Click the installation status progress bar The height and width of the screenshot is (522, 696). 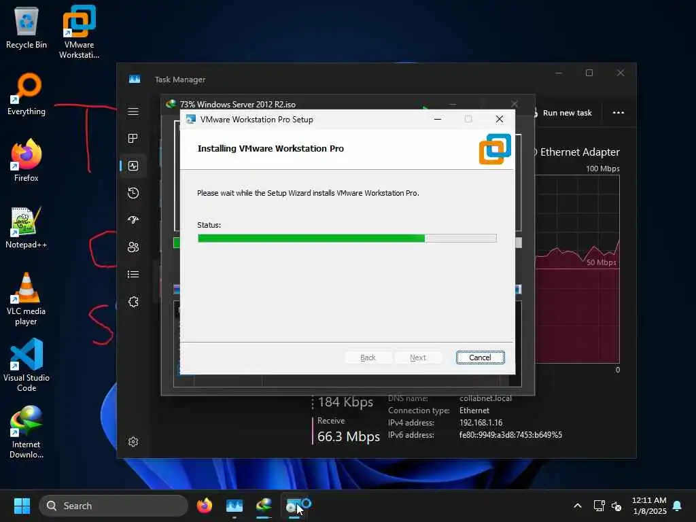(x=347, y=239)
